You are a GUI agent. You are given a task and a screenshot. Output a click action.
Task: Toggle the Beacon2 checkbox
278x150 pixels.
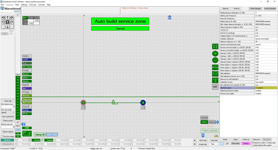(x=30, y=140)
